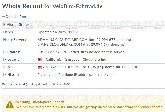Click the IP History change summary
This screenshot has width=165, height=112.
click(76, 75)
